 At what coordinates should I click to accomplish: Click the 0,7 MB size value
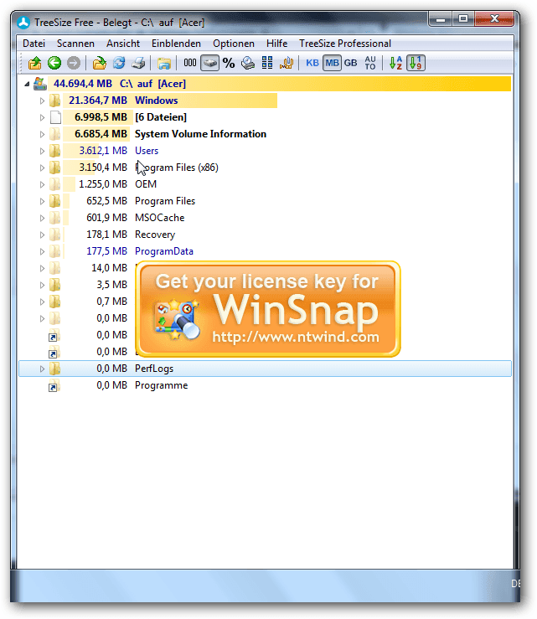click(x=111, y=302)
